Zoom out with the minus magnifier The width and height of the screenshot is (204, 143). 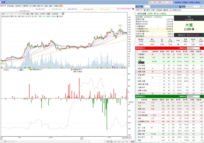[108, 142]
